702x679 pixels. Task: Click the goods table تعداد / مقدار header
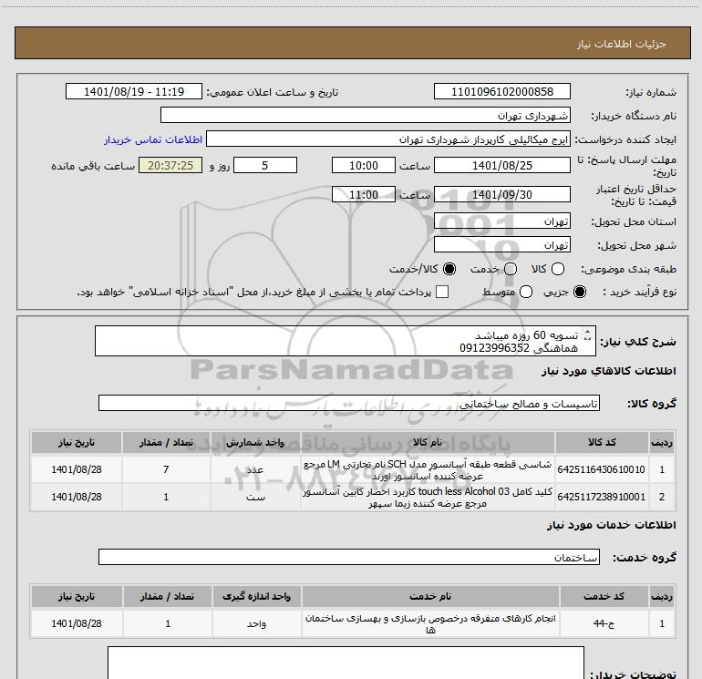166,442
